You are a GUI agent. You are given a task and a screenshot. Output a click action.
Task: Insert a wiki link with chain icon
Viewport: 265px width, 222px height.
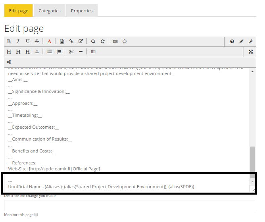point(71,41)
